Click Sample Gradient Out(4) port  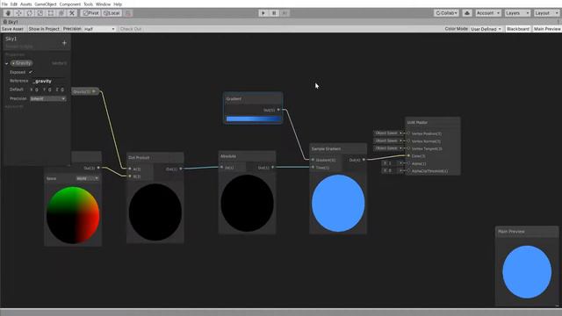coord(364,160)
